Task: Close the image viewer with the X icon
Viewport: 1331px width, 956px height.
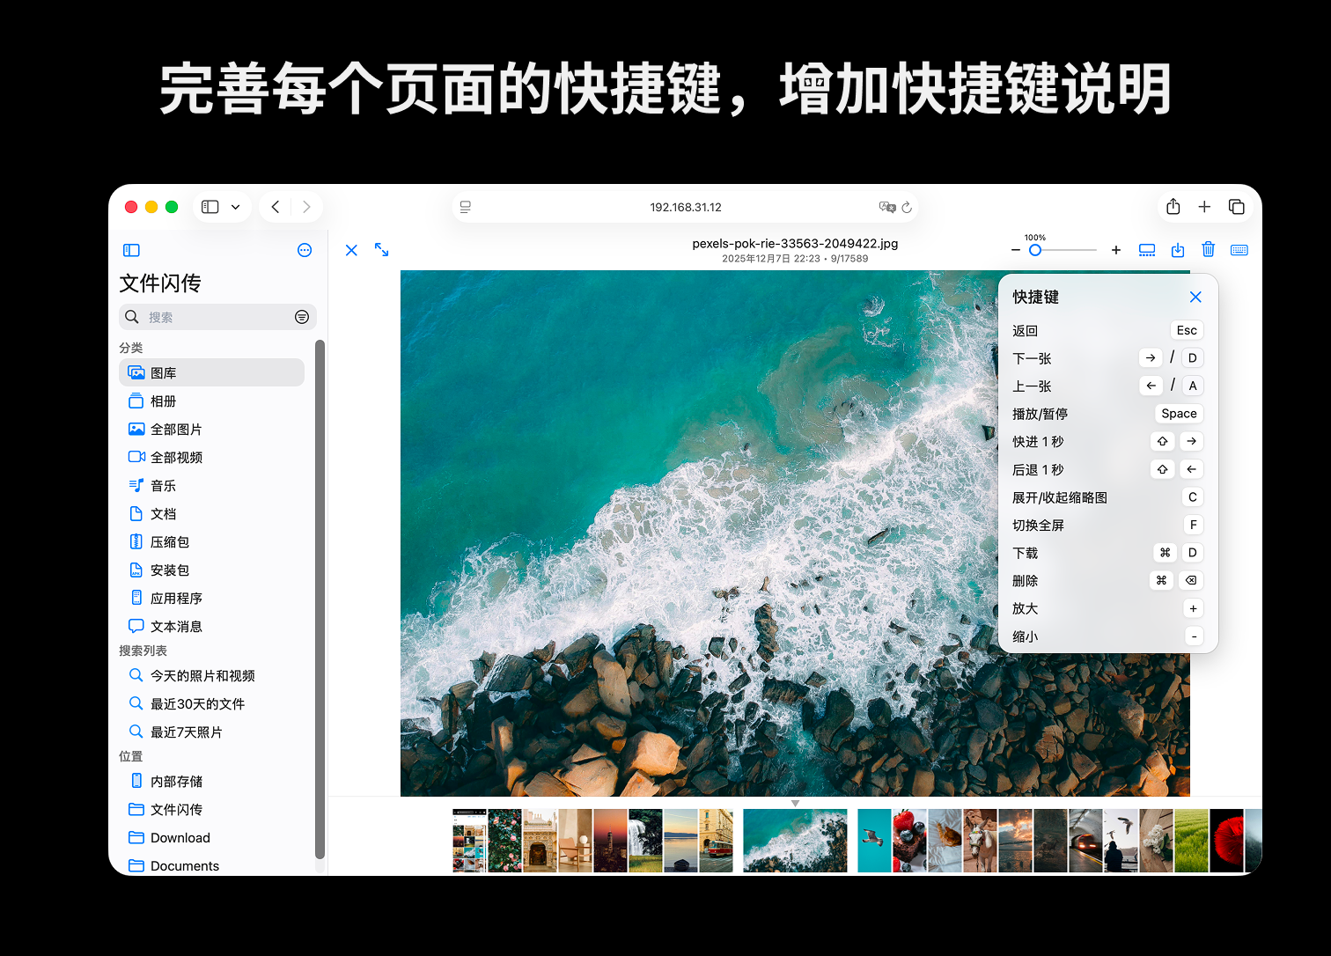Action: pyautogui.click(x=351, y=250)
